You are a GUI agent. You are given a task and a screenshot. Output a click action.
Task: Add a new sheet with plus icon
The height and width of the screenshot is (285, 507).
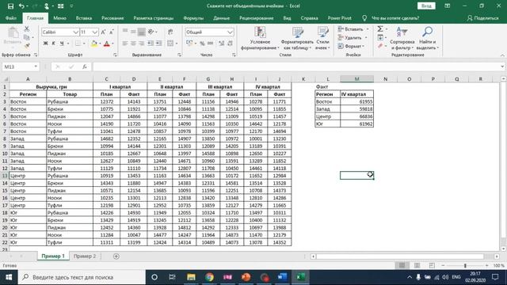click(116, 256)
